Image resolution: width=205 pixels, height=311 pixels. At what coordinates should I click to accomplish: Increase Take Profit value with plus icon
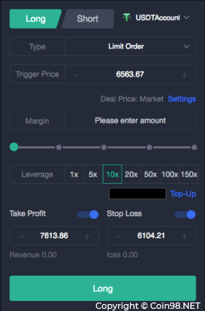[x=87, y=236]
